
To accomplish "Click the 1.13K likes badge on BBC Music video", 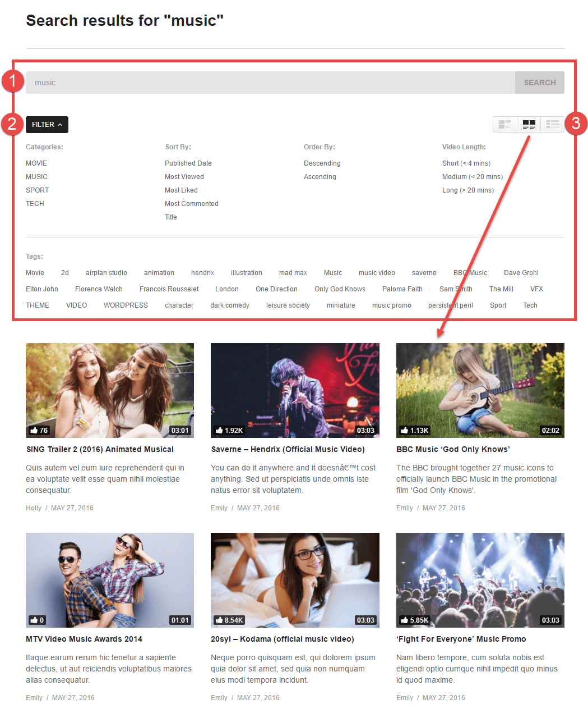I will (x=415, y=431).
